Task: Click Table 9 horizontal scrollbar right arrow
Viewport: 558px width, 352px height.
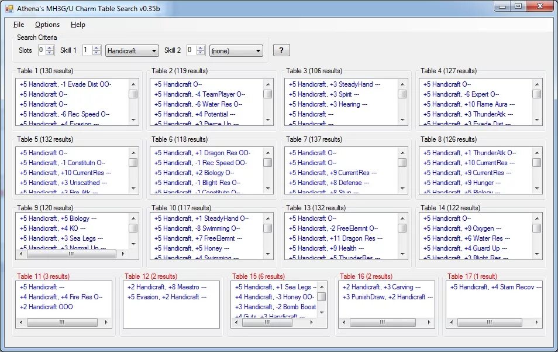Action: click(123, 254)
